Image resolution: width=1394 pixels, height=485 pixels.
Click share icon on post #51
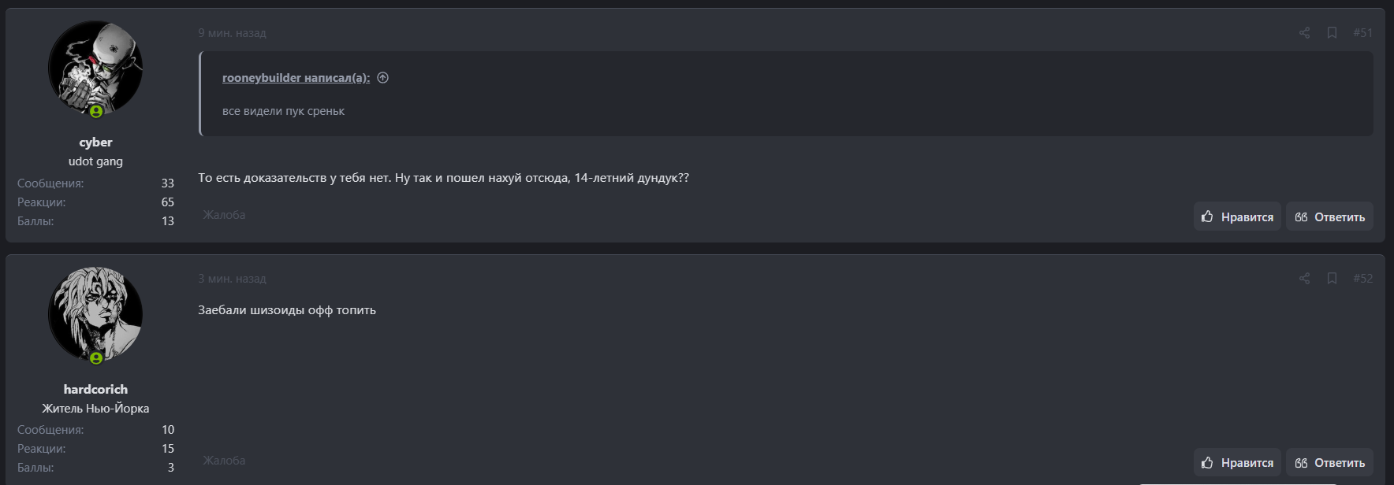1304,32
